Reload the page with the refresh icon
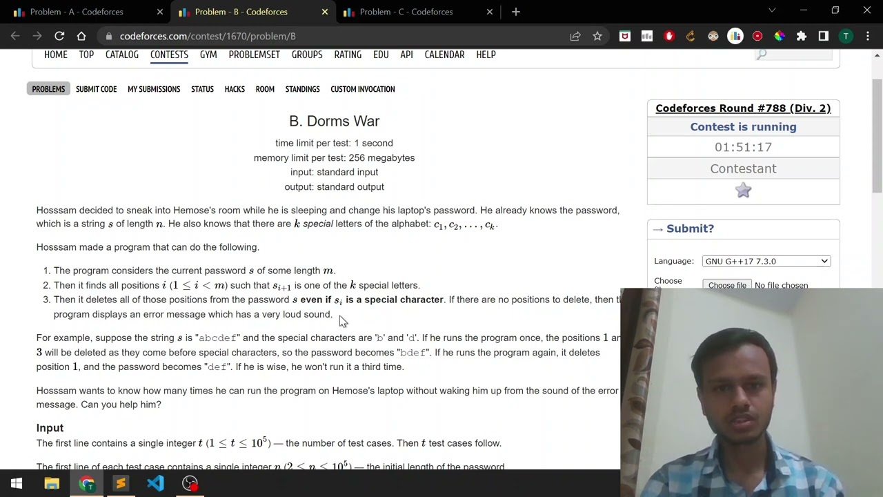This screenshot has height=497, width=883. 59,36
